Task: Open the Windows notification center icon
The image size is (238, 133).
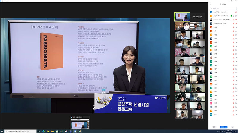Action: tap(235, 131)
